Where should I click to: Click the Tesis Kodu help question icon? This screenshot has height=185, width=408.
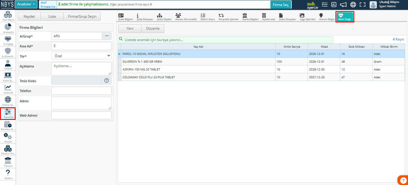click(106, 81)
